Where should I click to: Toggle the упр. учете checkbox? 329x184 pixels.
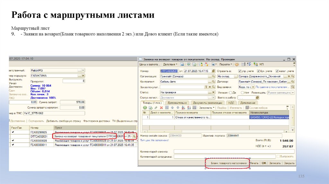[x=240, y=71]
